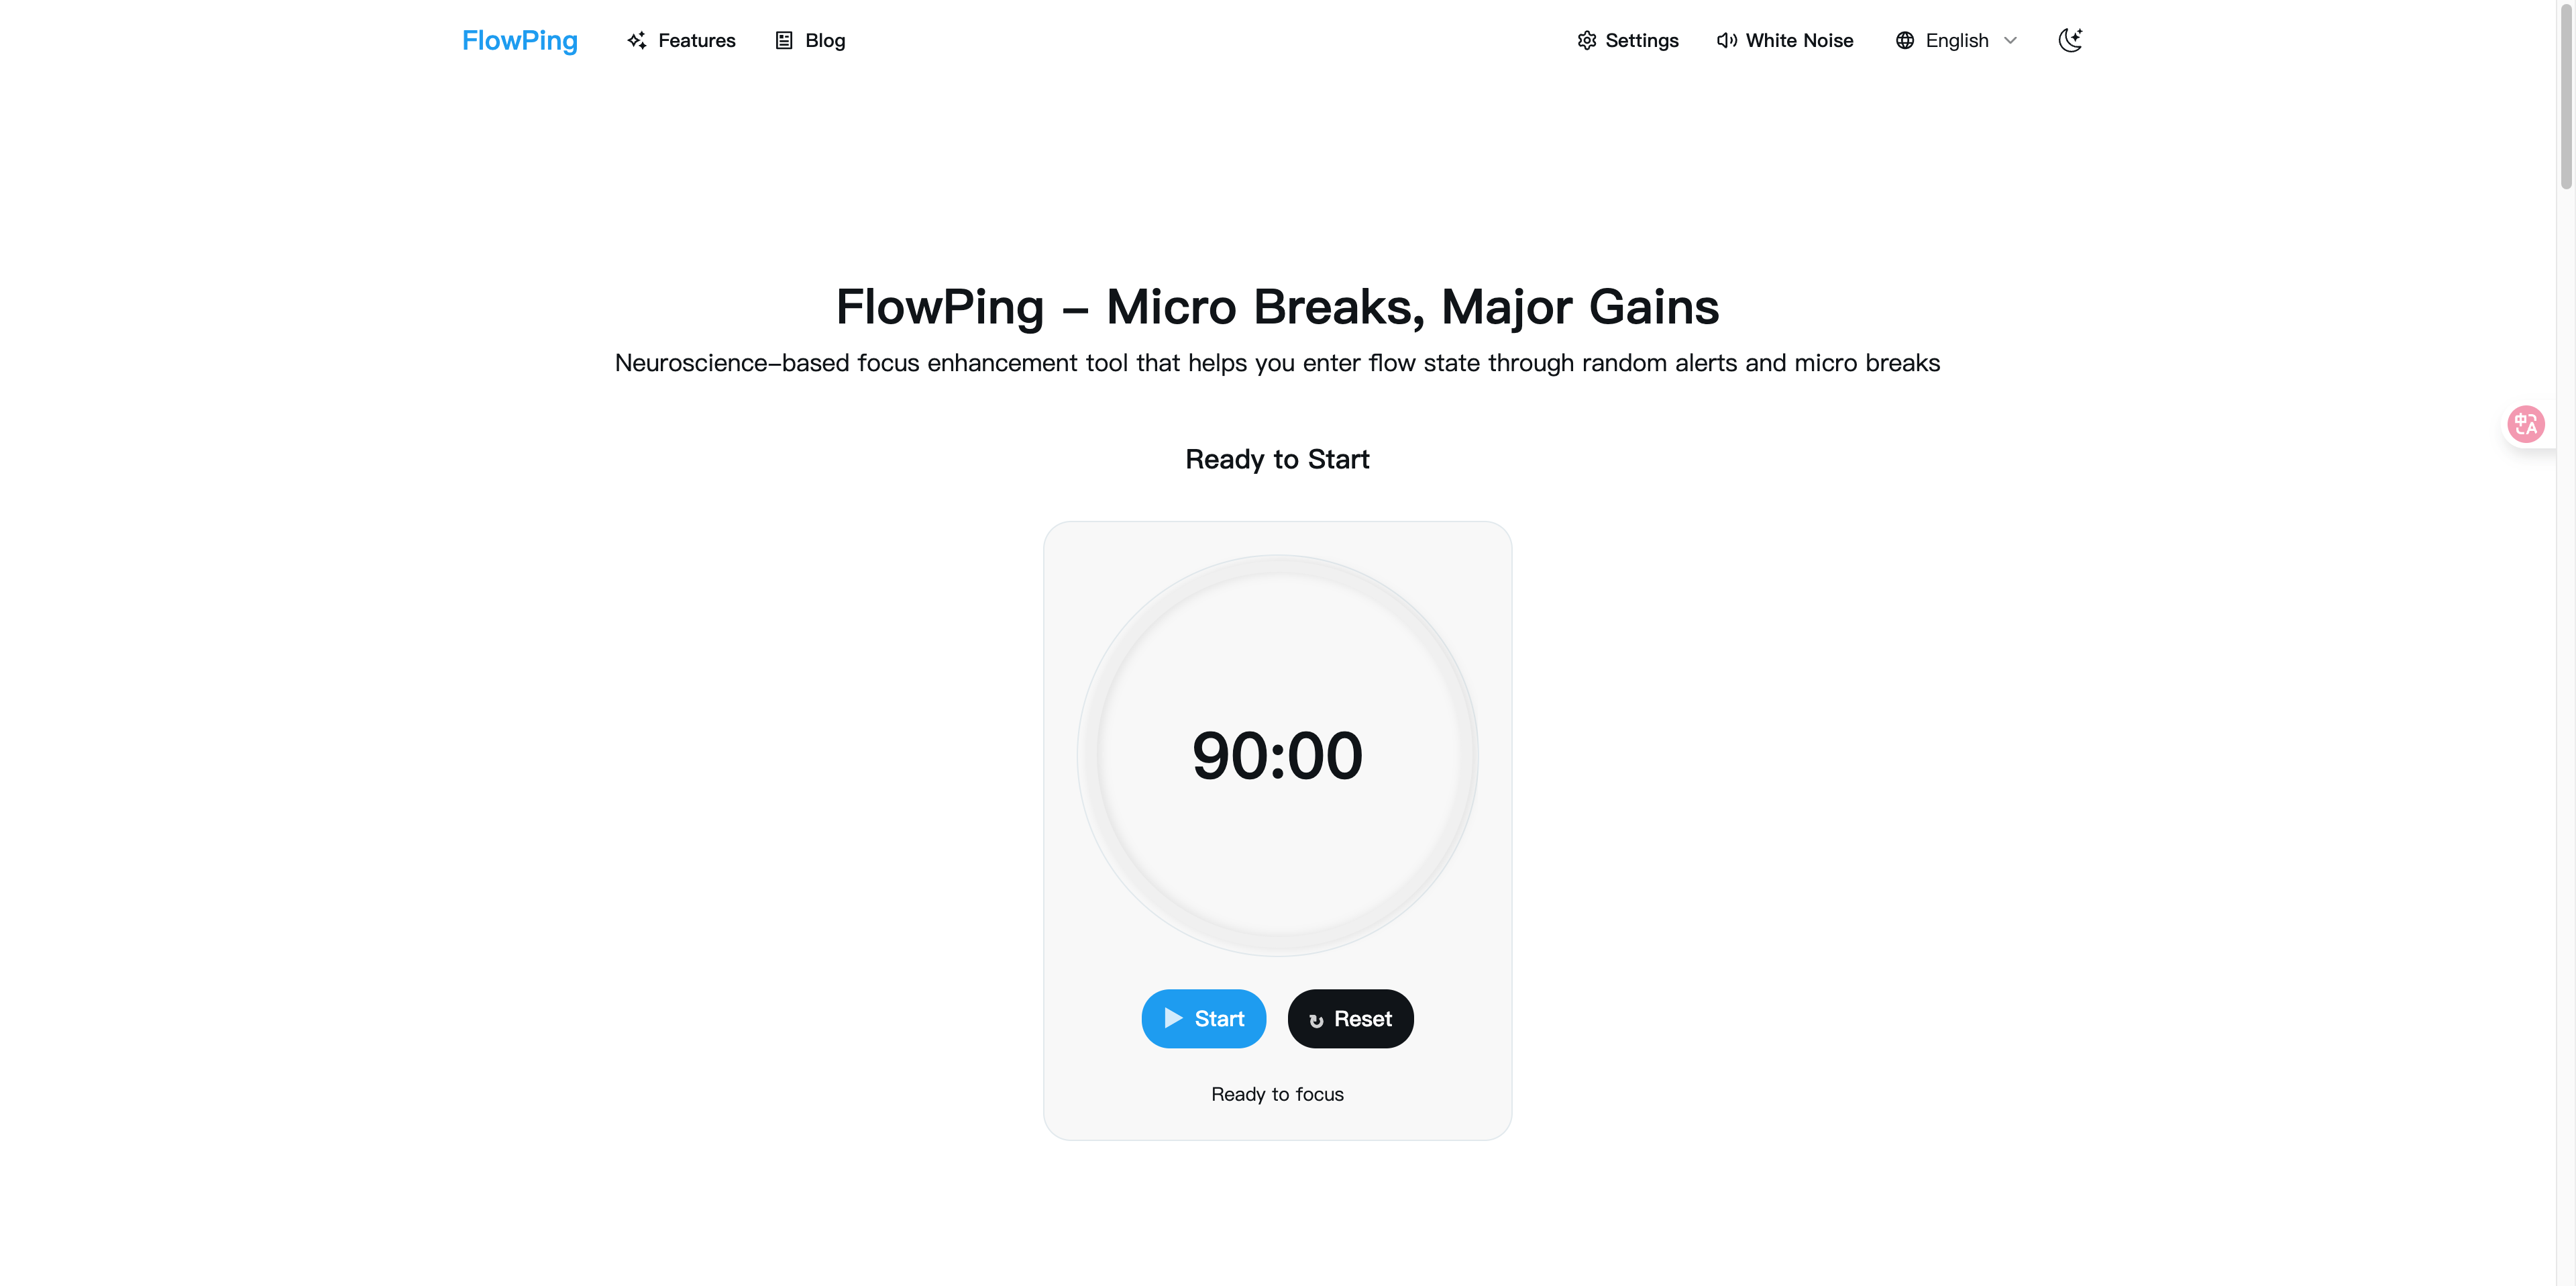Open the Features menu item

point(697,41)
